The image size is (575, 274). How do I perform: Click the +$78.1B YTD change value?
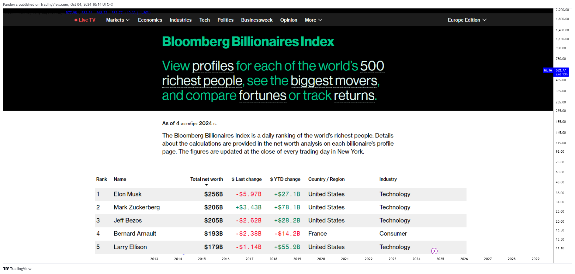point(287,207)
